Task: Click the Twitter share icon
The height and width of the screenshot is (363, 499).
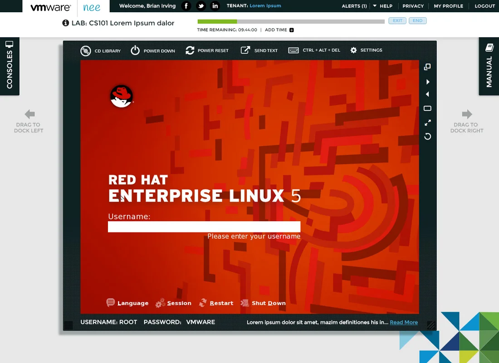Action: pyautogui.click(x=201, y=6)
